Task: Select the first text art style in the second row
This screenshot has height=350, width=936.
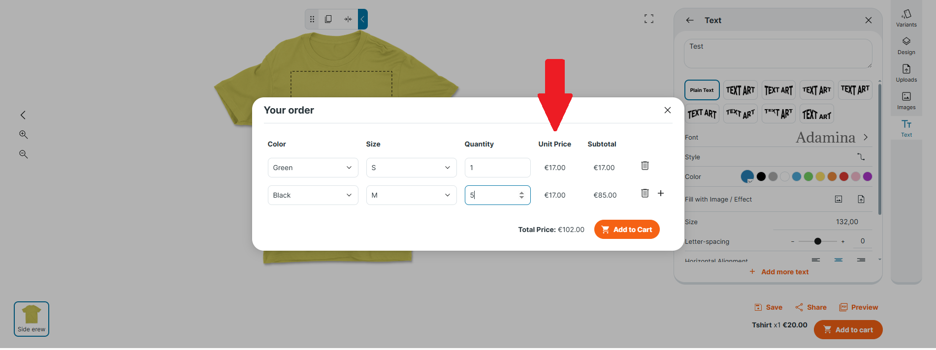Action: pos(702,114)
